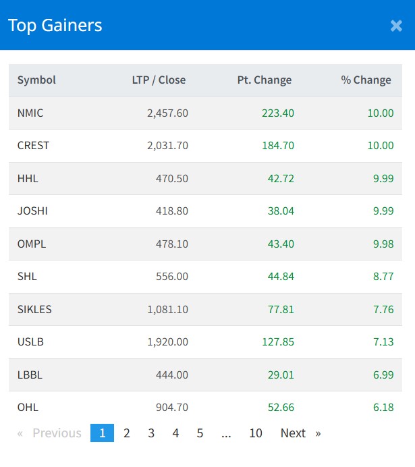This screenshot has height=467, width=415.
Task: Close the Top Gainers dialog
Action: pyautogui.click(x=396, y=26)
